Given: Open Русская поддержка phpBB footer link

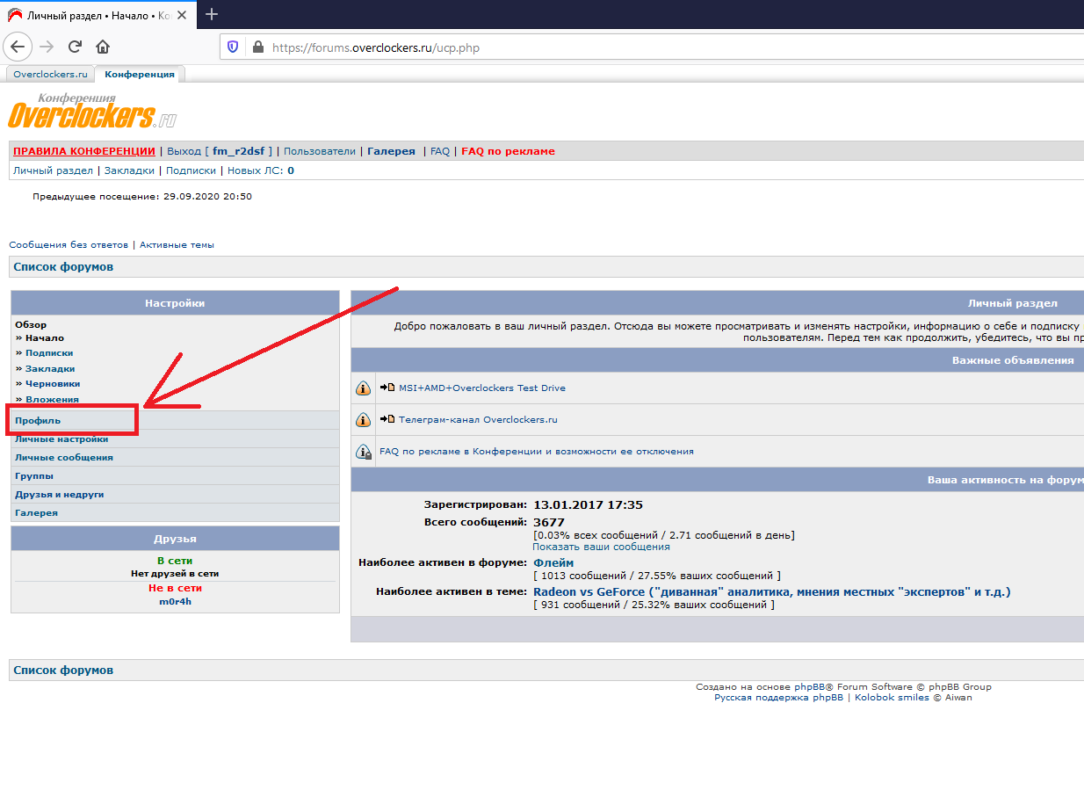Looking at the screenshot, I should [778, 697].
